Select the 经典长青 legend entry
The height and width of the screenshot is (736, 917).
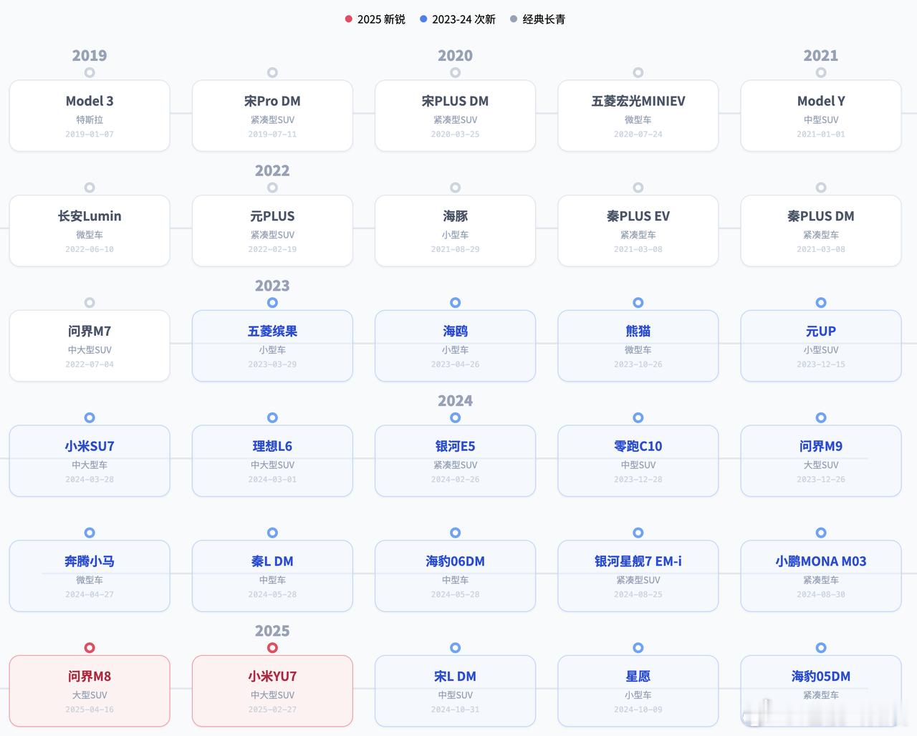[537, 19]
